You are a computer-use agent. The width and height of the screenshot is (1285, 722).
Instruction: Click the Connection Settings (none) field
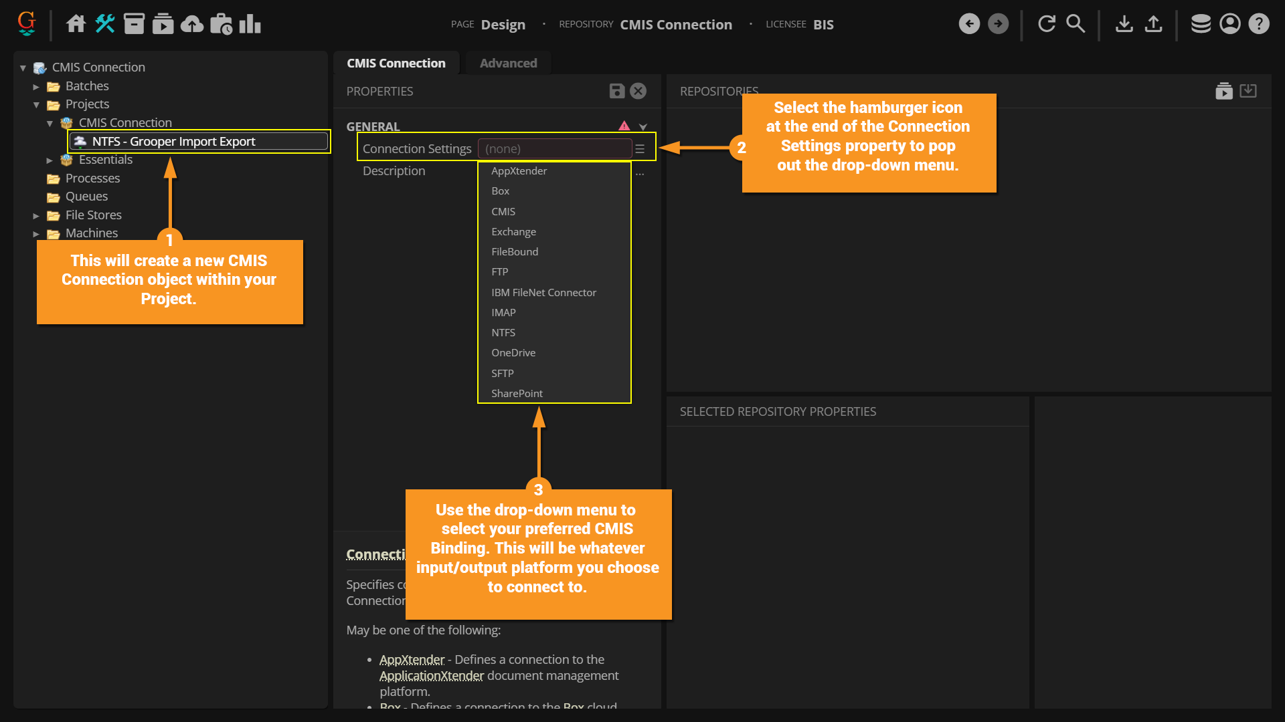[x=554, y=149]
